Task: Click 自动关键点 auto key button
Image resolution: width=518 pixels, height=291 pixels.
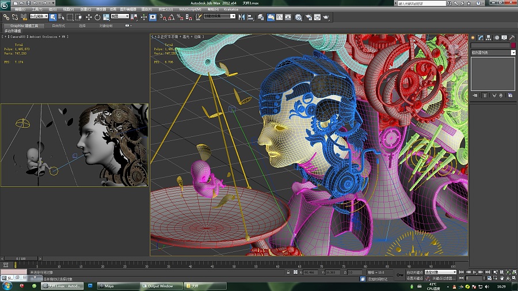Action: click(x=414, y=272)
